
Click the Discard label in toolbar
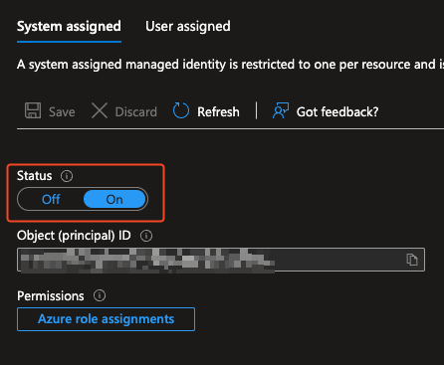[x=136, y=111]
